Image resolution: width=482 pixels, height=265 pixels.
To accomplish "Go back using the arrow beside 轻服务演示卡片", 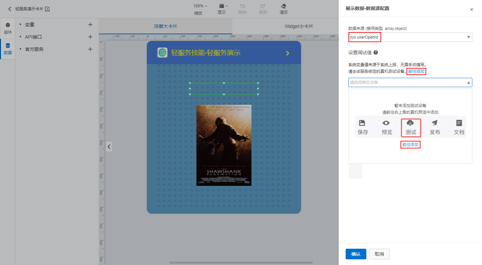I will [x=10, y=9].
